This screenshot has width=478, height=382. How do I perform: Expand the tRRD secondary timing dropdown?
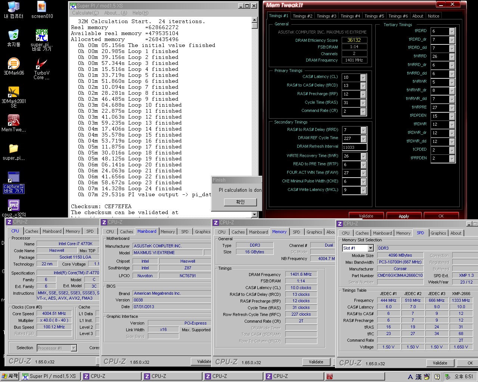[363, 130]
